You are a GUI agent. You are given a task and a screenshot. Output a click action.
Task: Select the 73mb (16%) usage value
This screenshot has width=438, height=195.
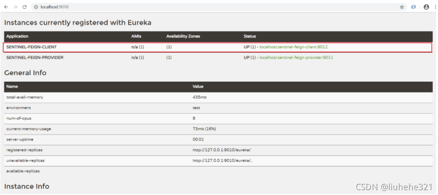pyautogui.click(x=204, y=129)
